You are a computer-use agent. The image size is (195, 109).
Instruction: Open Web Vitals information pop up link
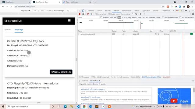pyautogui.click(x=93, y=89)
